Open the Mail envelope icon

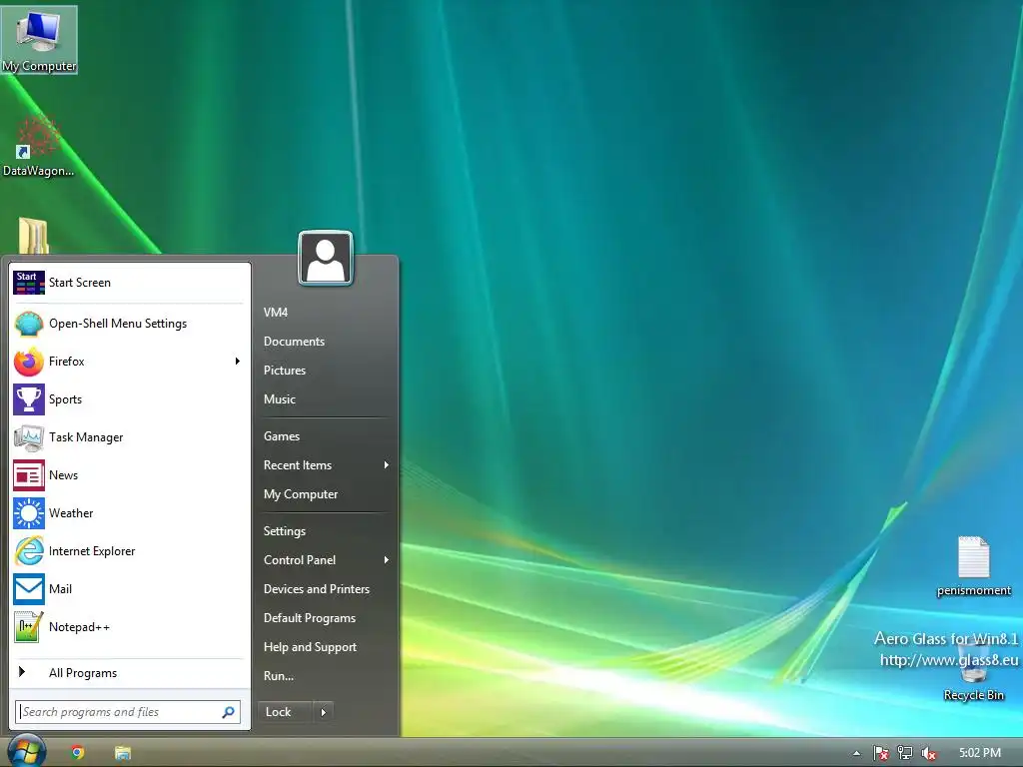[29, 589]
